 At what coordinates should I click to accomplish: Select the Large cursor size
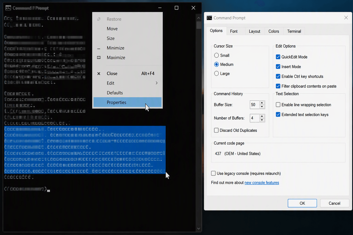click(x=217, y=73)
